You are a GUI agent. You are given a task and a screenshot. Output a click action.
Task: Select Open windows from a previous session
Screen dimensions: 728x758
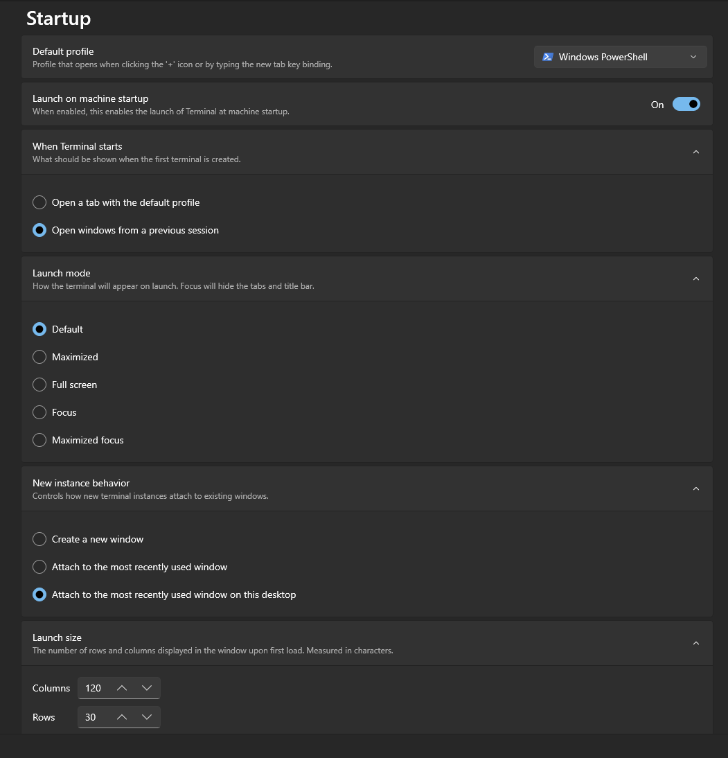39,230
